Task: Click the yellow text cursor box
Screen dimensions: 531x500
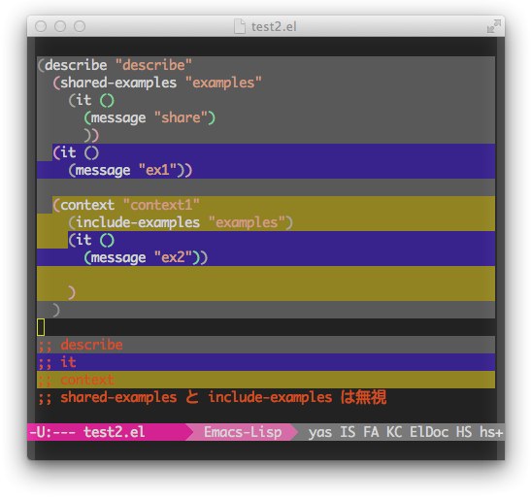Action: point(41,327)
